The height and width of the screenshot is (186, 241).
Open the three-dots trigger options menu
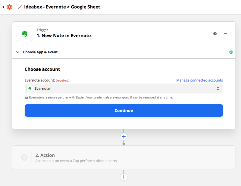tap(225, 34)
